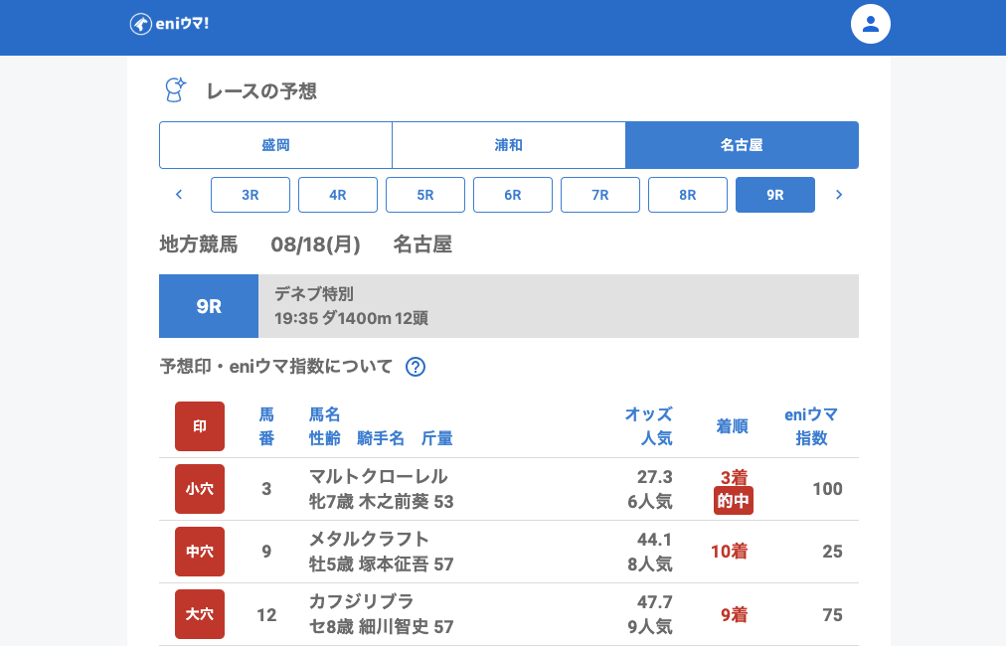
Task: Select the active 9R race button
Action: pyautogui.click(x=775, y=195)
